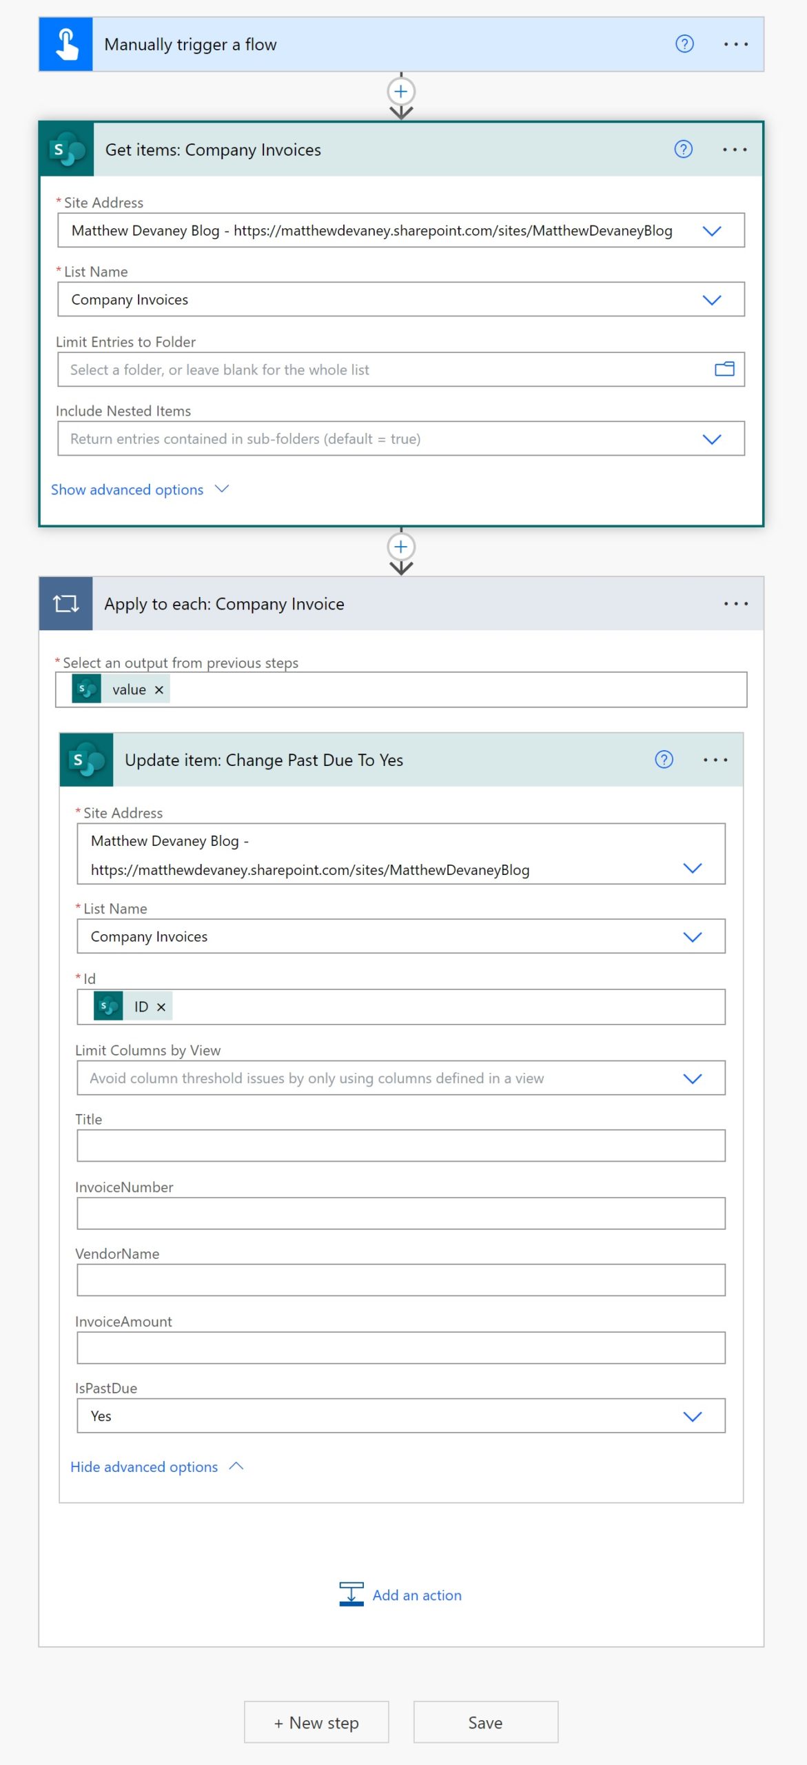Open help for Manually trigger a flow
This screenshot has height=1765, width=807.
coord(684,44)
